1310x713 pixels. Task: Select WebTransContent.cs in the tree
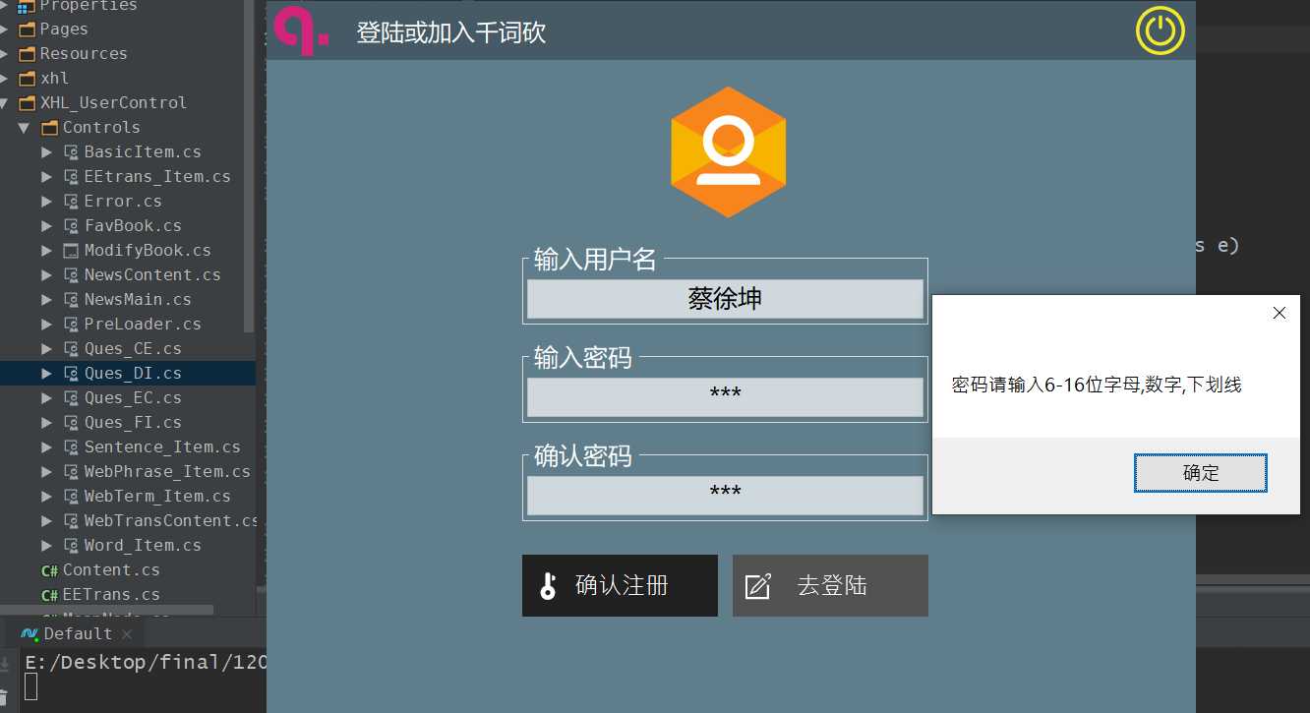(170, 520)
